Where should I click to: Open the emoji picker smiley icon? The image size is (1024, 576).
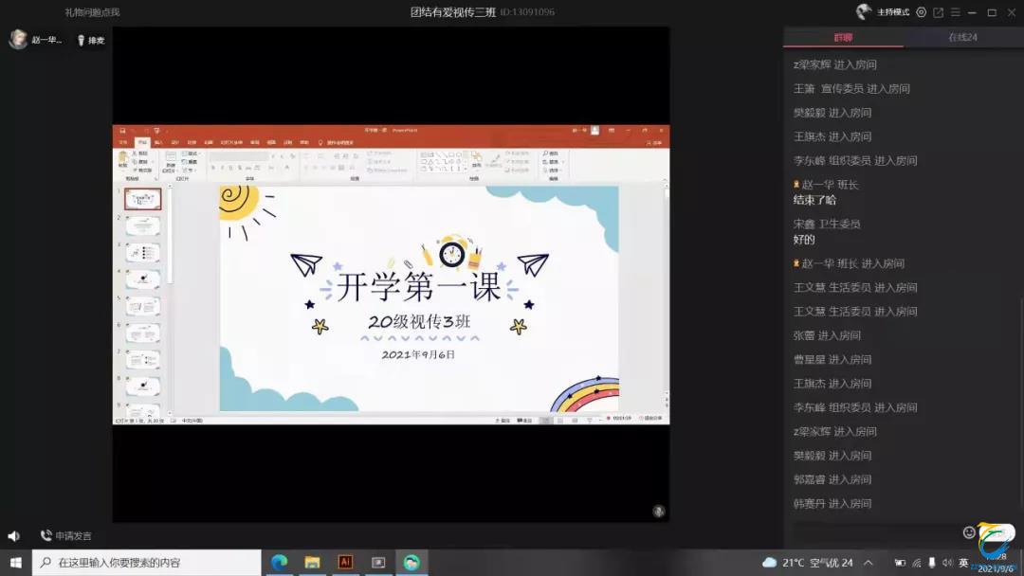pos(969,532)
